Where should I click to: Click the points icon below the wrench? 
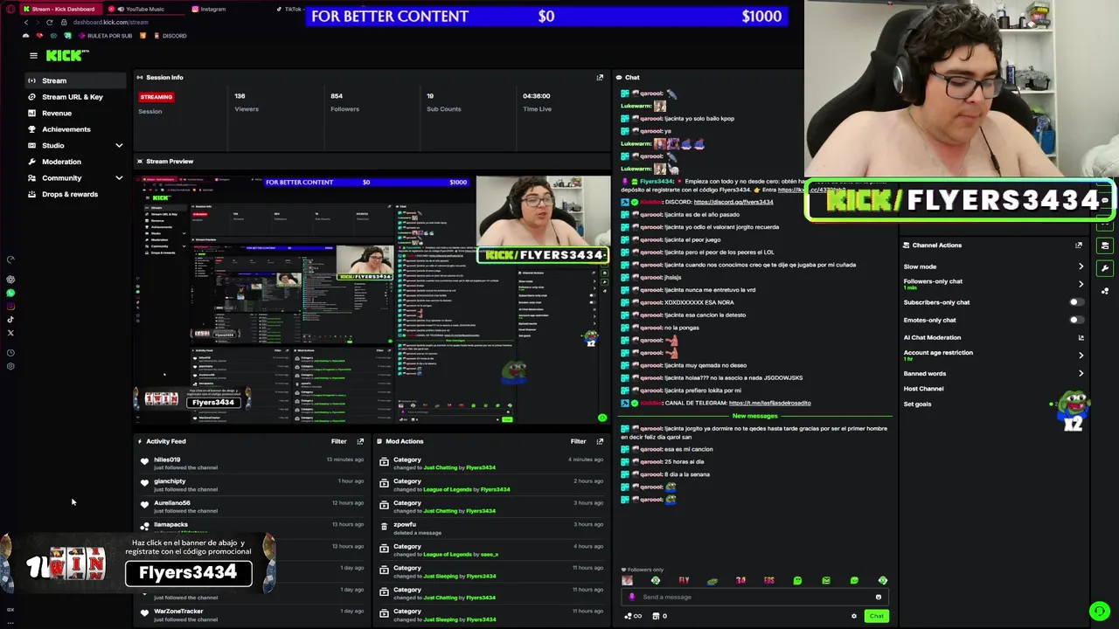[x=1105, y=291]
